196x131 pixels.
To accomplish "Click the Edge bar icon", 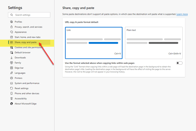I will click(x=11, y=68).
